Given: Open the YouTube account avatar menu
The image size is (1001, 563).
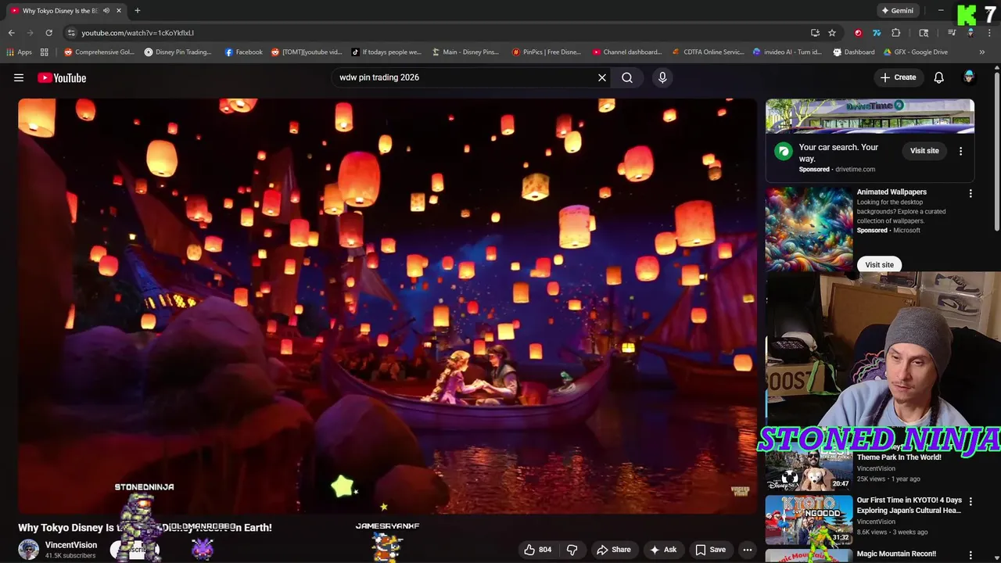Looking at the screenshot, I should pos(969,77).
